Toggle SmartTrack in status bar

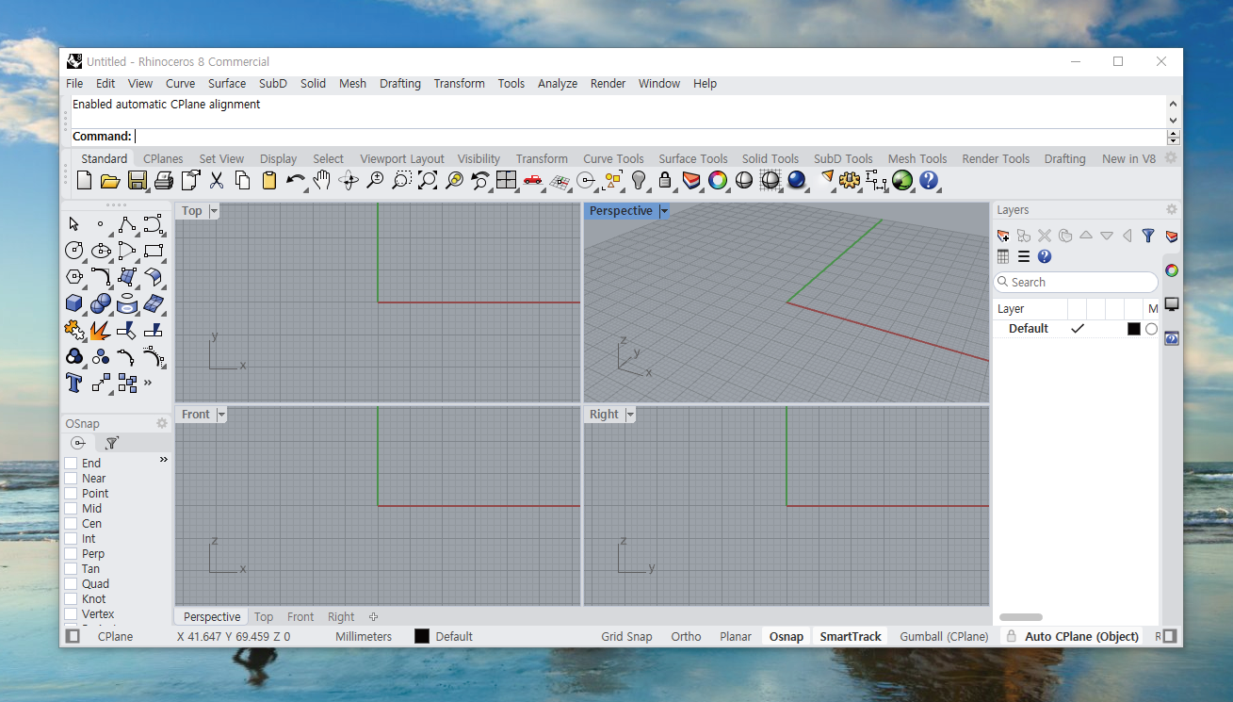point(851,637)
